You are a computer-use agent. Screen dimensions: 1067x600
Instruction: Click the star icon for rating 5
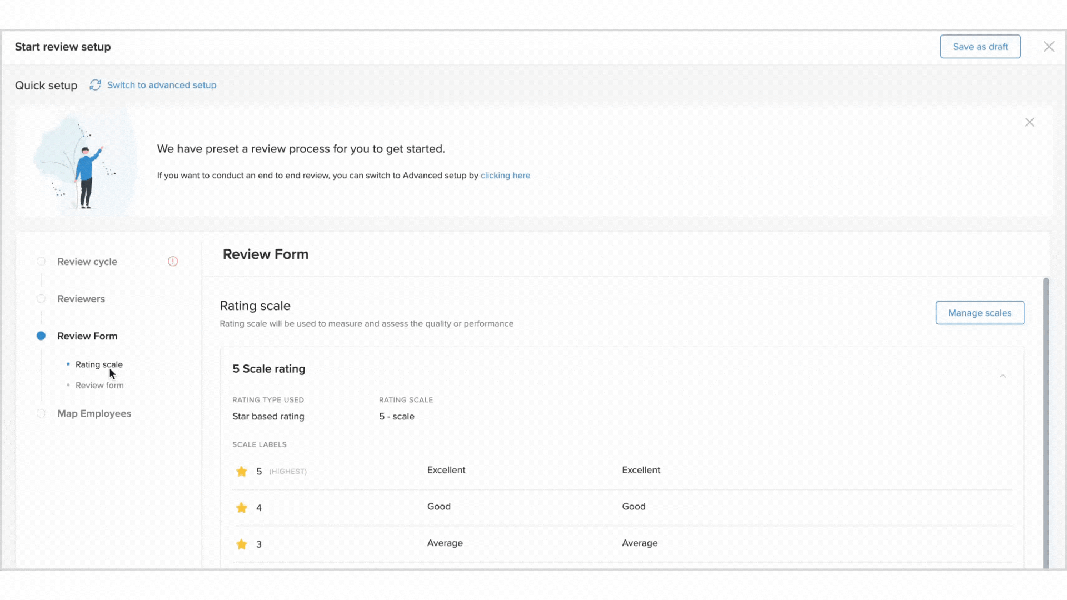click(241, 471)
